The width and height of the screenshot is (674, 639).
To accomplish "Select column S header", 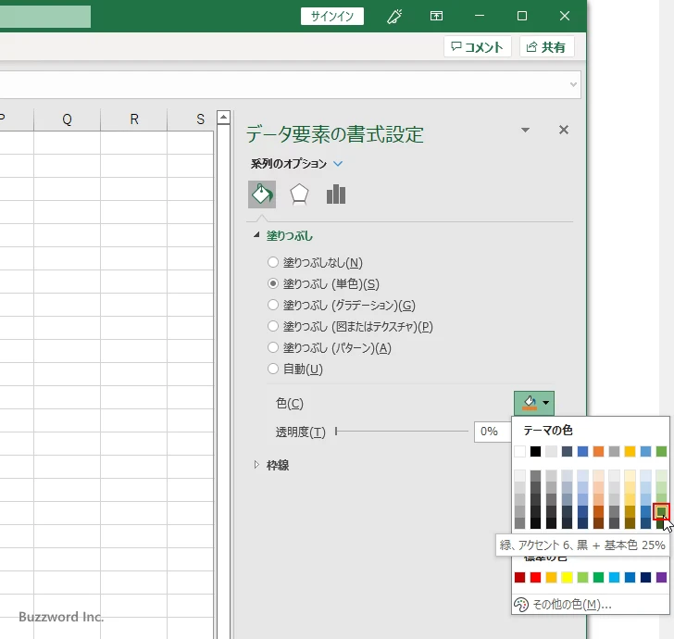I will (x=191, y=119).
